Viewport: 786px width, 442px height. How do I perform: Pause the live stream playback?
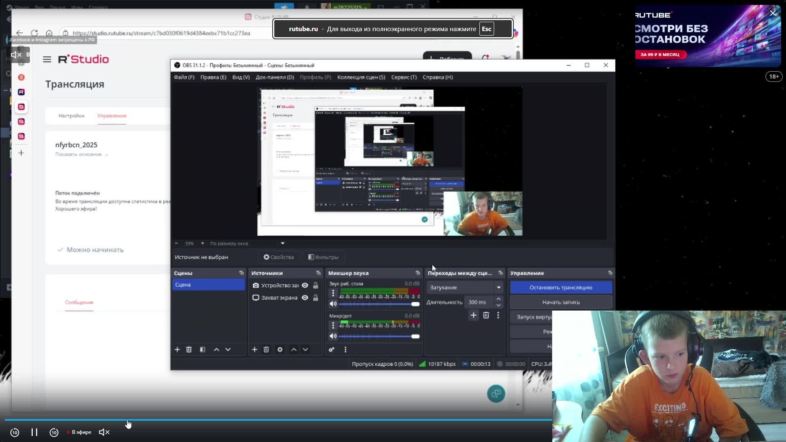(x=34, y=432)
